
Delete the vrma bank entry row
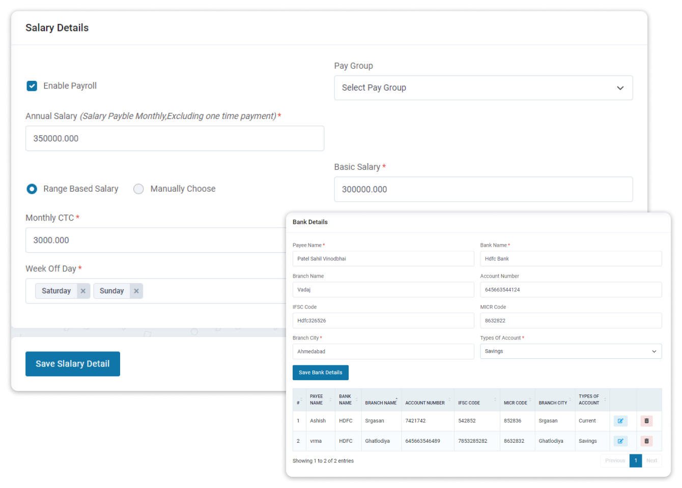(x=646, y=441)
